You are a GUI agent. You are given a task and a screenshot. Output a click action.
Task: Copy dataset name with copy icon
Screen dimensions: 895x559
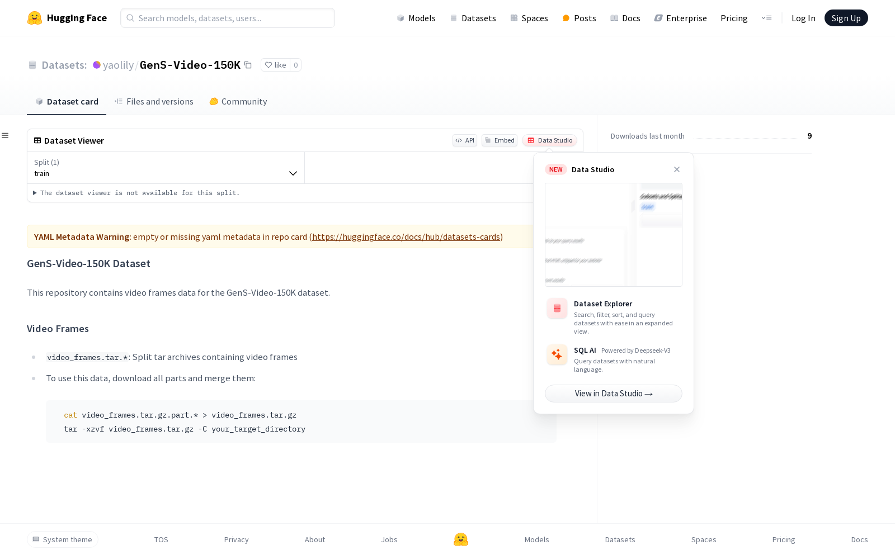pyautogui.click(x=248, y=65)
